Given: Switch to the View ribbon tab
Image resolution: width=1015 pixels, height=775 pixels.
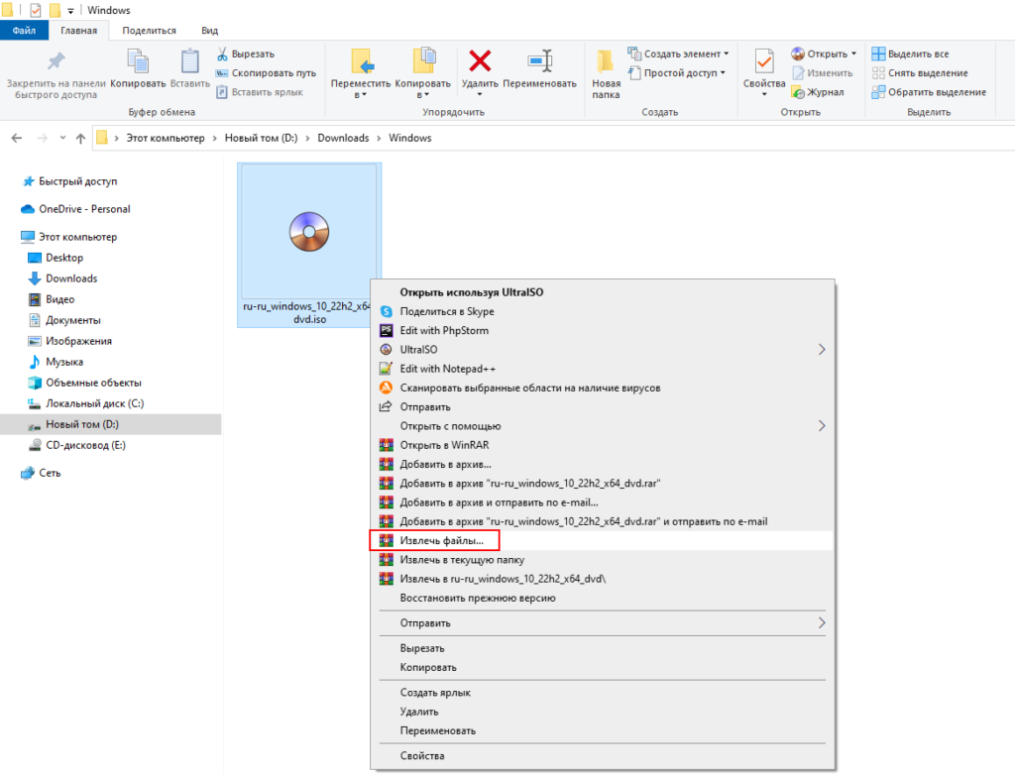Looking at the screenshot, I should (x=209, y=31).
